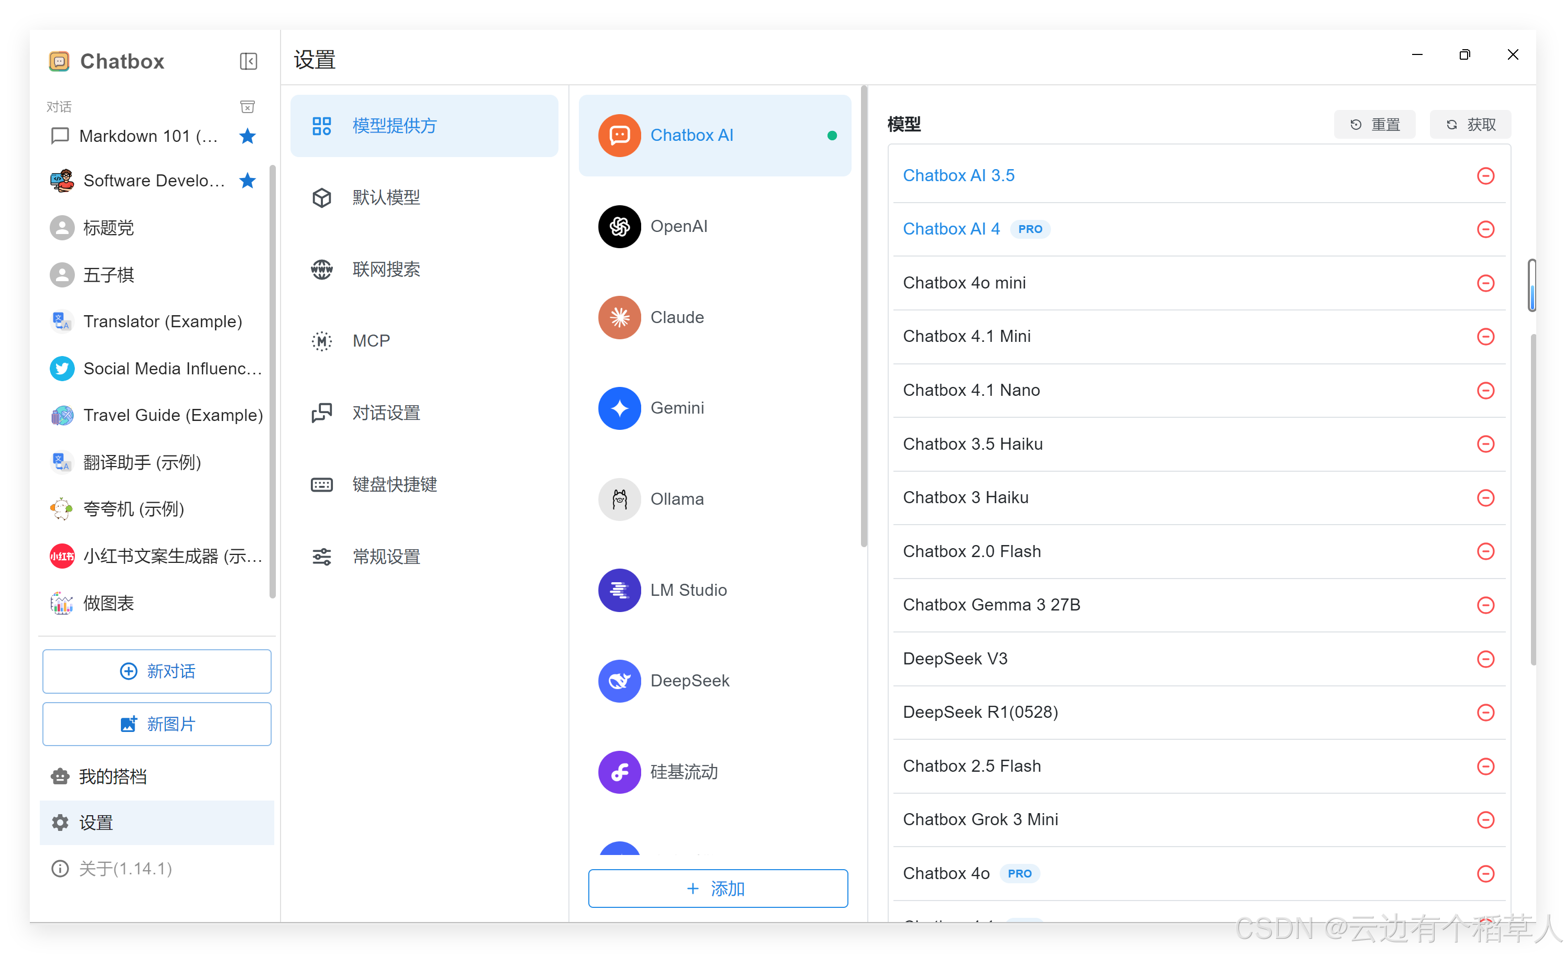Click the Chatbox AI 3.5 model name
The width and height of the screenshot is (1566, 955).
tap(958, 175)
